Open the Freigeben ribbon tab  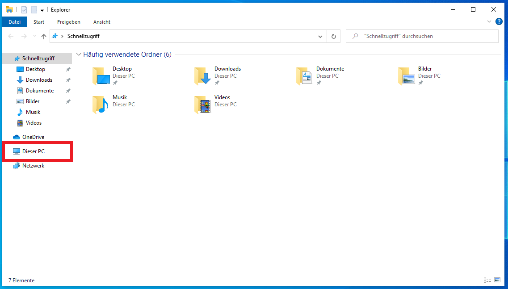(69, 22)
